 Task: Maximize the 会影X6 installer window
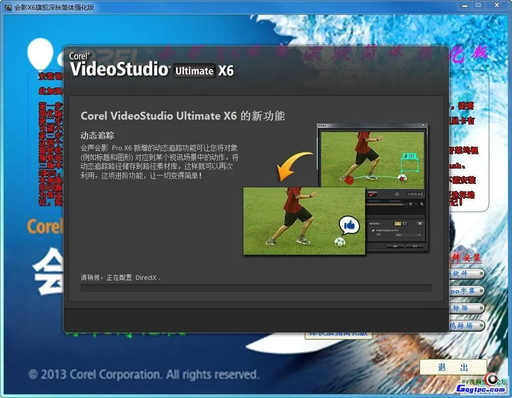478,5
